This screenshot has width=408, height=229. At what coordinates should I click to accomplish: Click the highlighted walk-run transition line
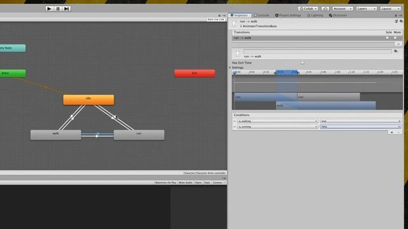click(98, 134)
